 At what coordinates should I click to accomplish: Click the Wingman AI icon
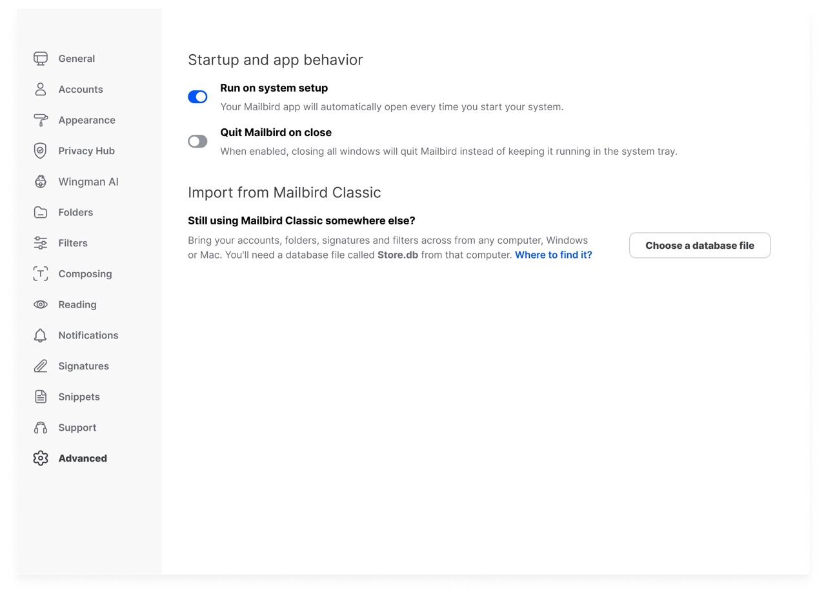[41, 182]
